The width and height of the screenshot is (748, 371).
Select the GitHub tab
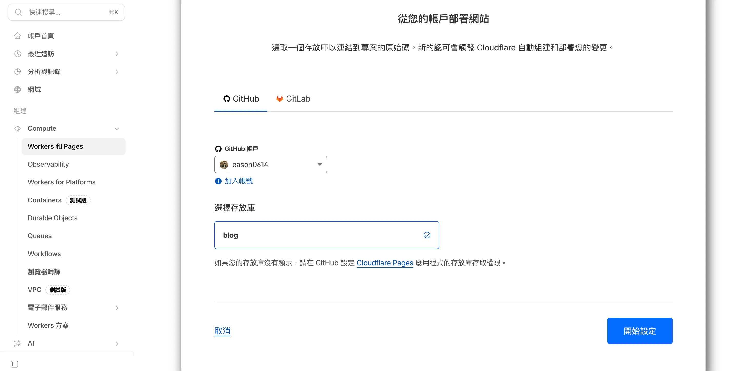click(241, 99)
